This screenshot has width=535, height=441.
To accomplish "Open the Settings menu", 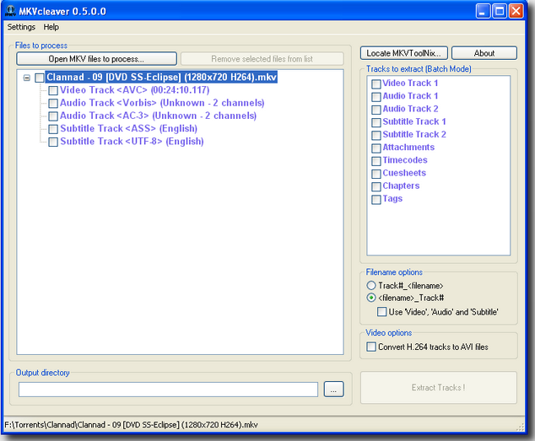I will coord(21,27).
